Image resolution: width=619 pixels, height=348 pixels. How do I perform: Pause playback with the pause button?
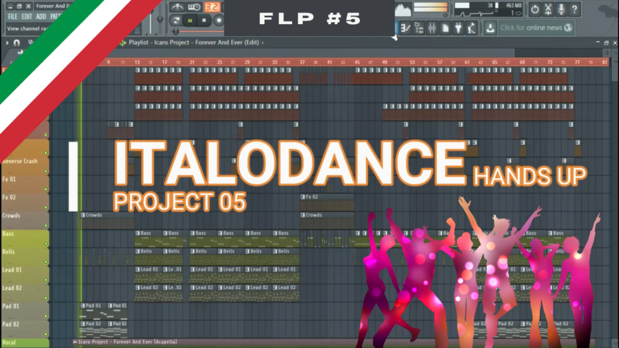pos(190,20)
